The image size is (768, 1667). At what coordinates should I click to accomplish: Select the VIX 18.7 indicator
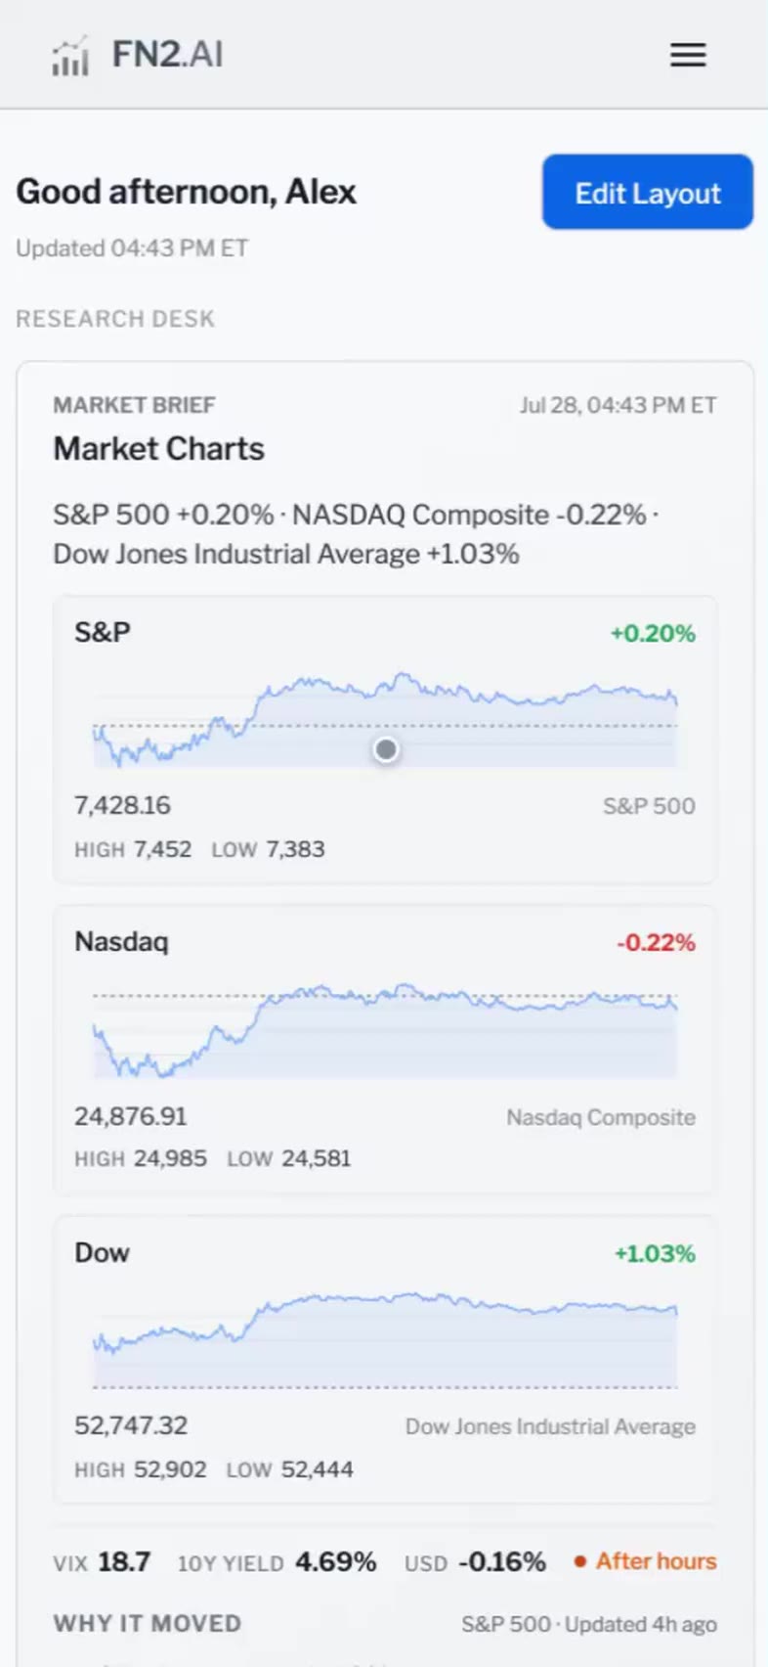102,1561
